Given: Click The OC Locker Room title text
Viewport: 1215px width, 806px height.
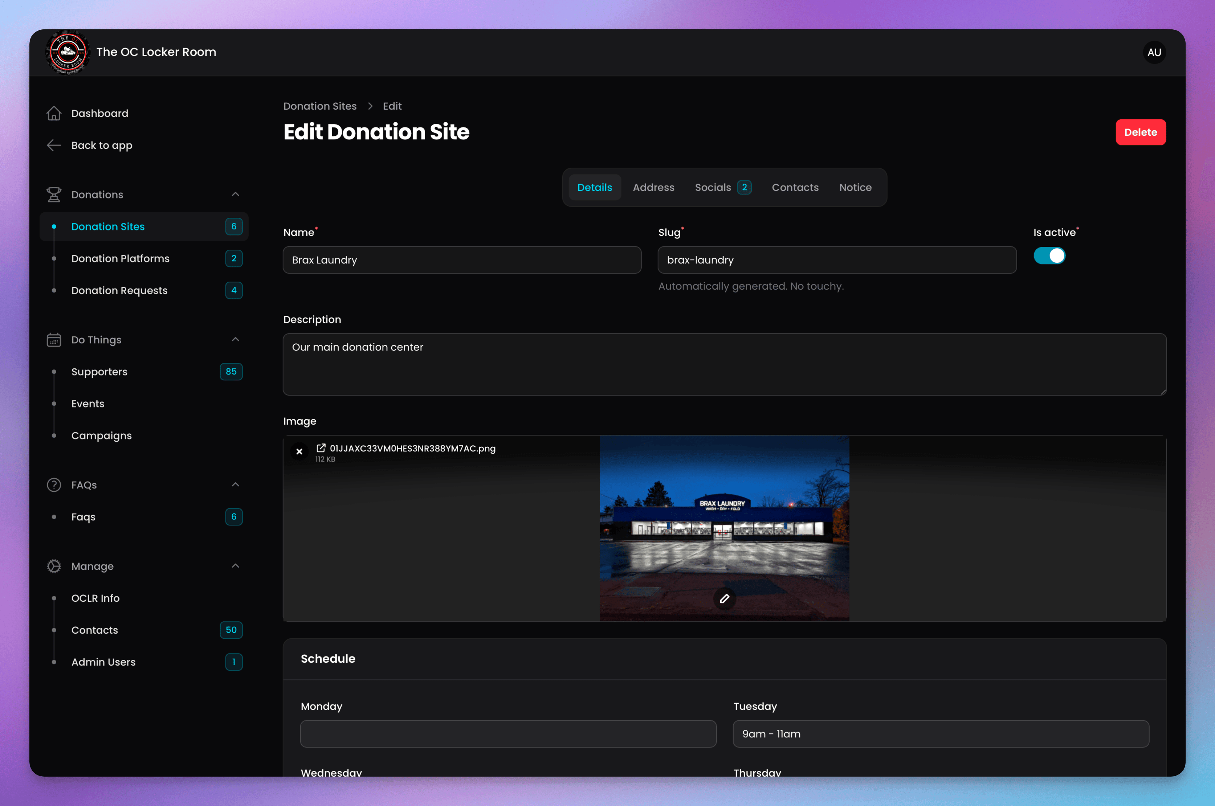Looking at the screenshot, I should [x=156, y=52].
